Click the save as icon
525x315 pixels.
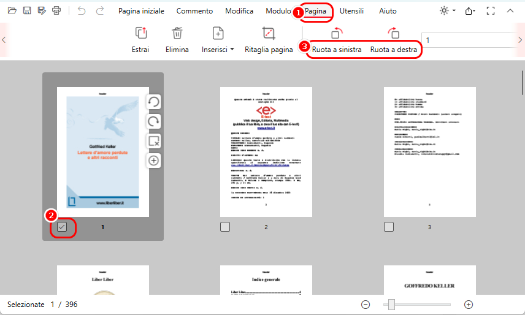pyautogui.click(x=42, y=10)
